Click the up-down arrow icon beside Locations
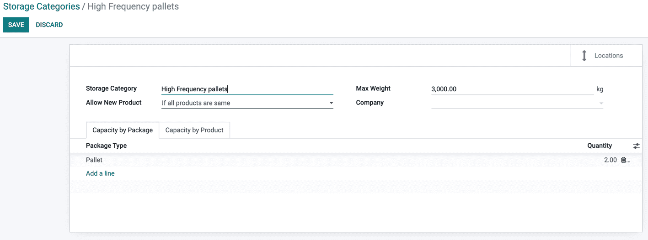The height and width of the screenshot is (240, 648). (x=584, y=56)
